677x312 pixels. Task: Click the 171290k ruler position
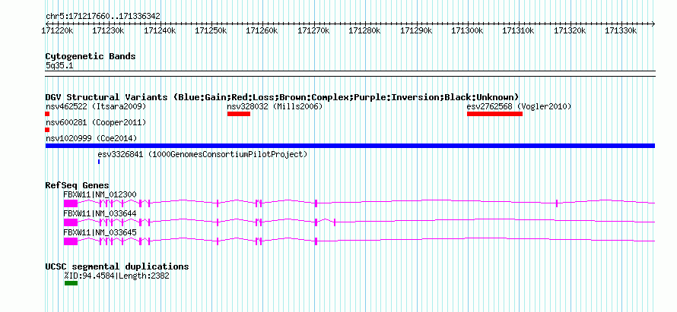tap(416, 30)
